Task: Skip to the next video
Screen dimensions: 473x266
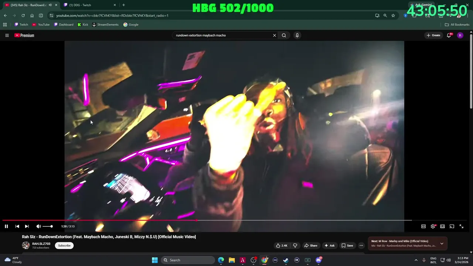Action: pos(27,226)
